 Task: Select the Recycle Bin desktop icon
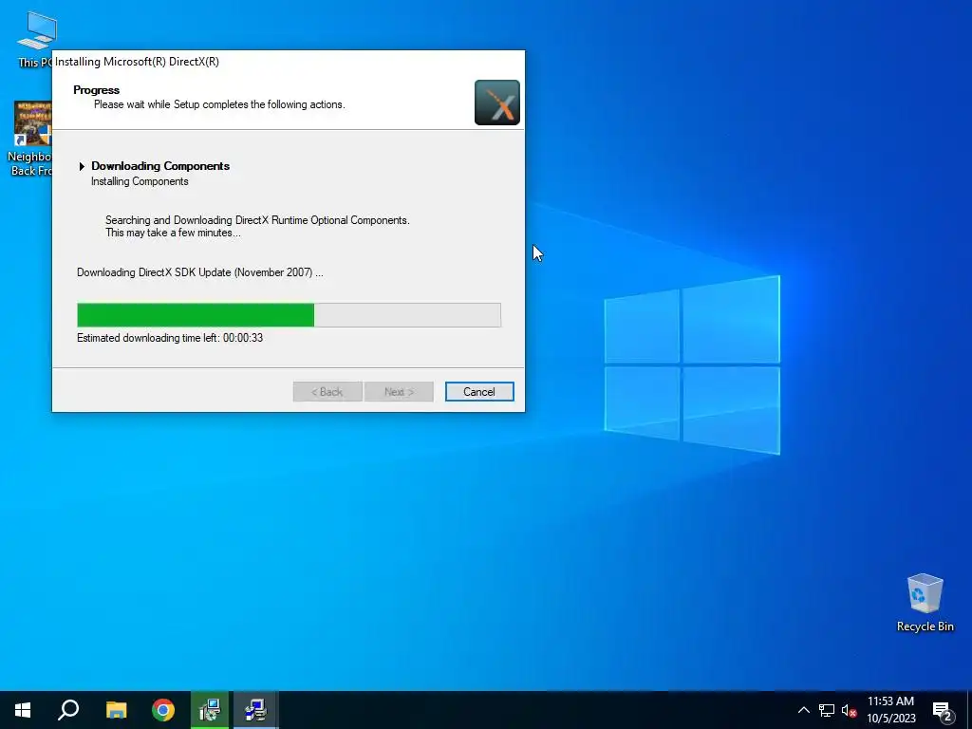[x=925, y=603]
